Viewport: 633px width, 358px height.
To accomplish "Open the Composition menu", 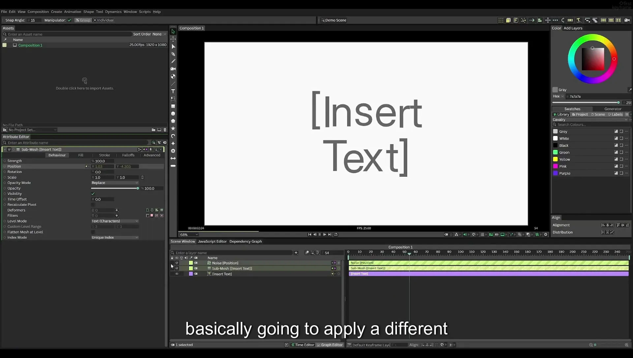I will click(x=38, y=12).
